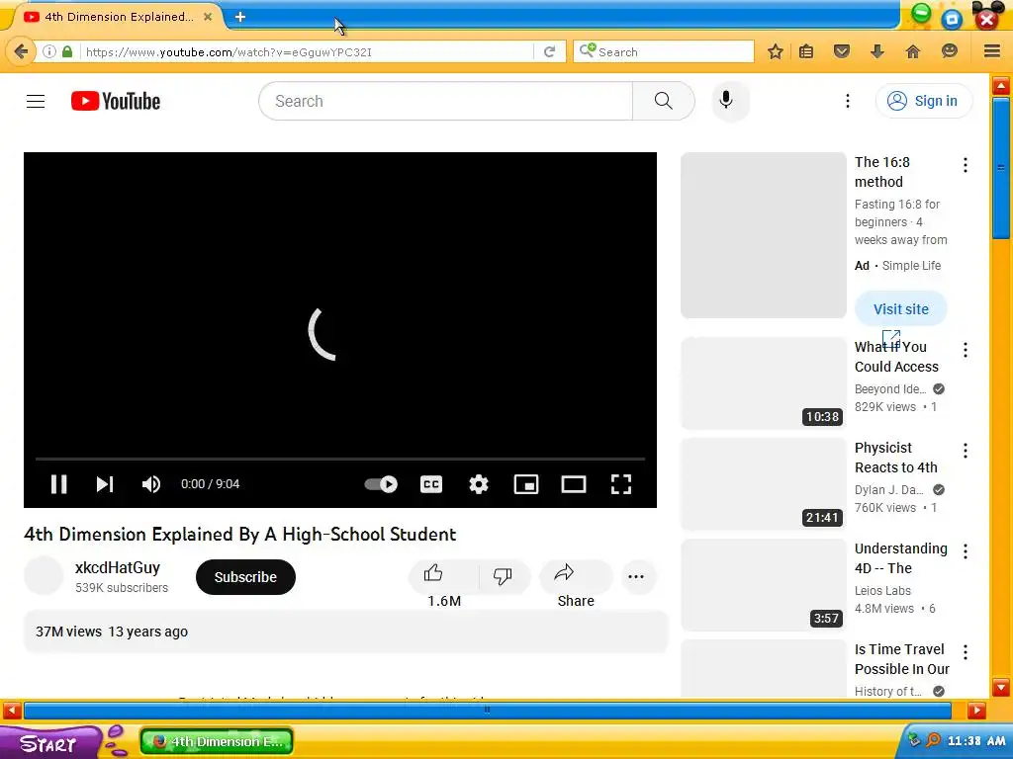Start voice search with the microphone icon
The image size is (1013, 759).
[726, 100]
